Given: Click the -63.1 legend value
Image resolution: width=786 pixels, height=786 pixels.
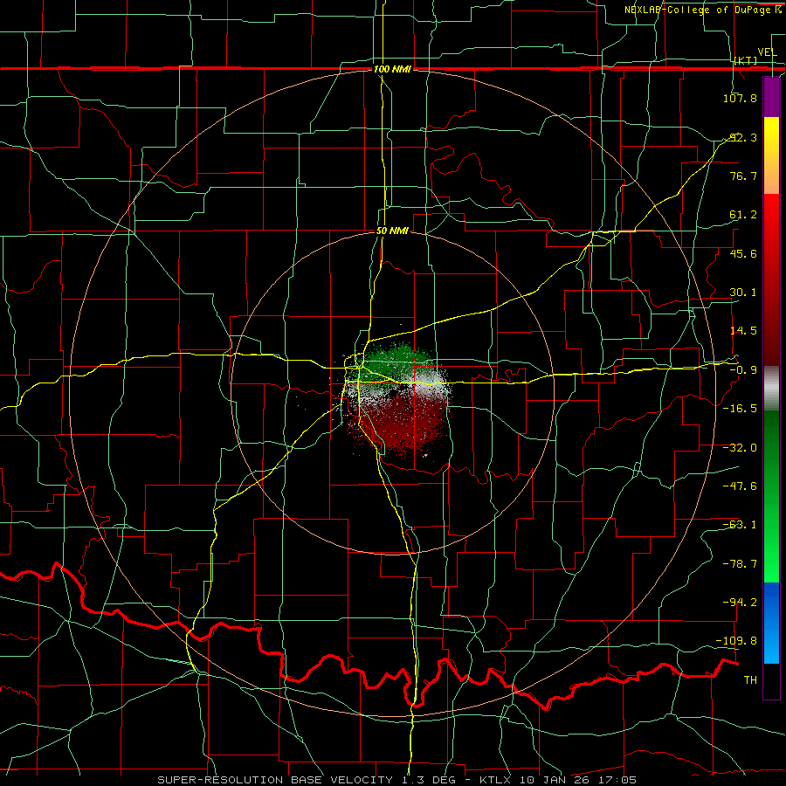Looking at the screenshot, I should point(740,525).
